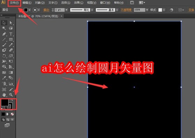The height and width of the screenshot is (138, 195).
Task: Select the Selection tool (black arrow)
Action: [x=4, y=23]
